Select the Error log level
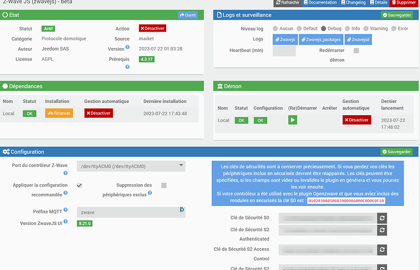420x270 pixels. (394, 29)
